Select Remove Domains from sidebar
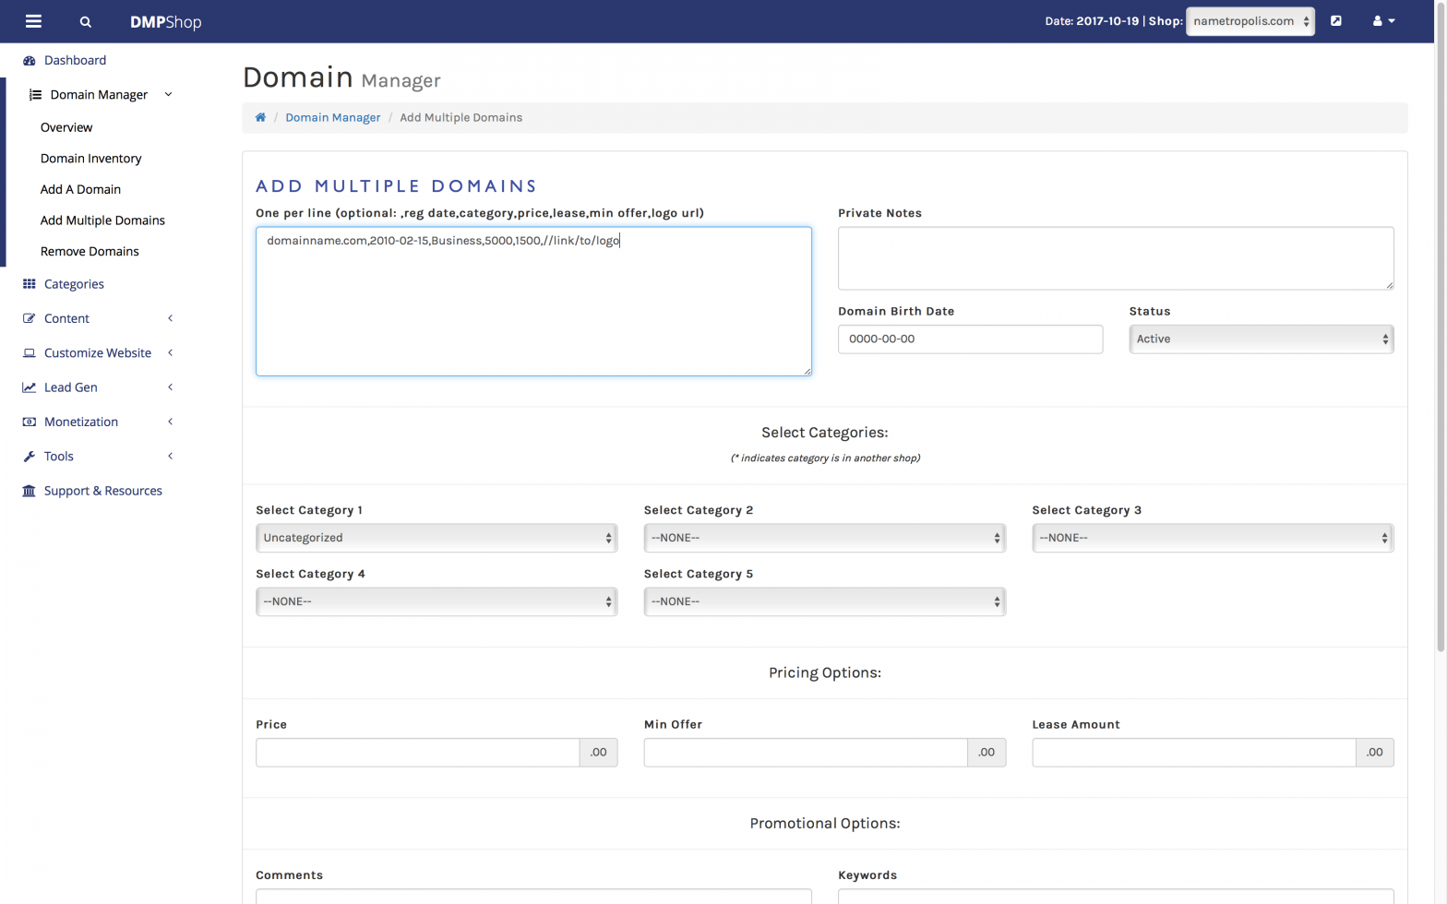The image size is (1447, 904). pyautogui.click(x=90, y=251)
